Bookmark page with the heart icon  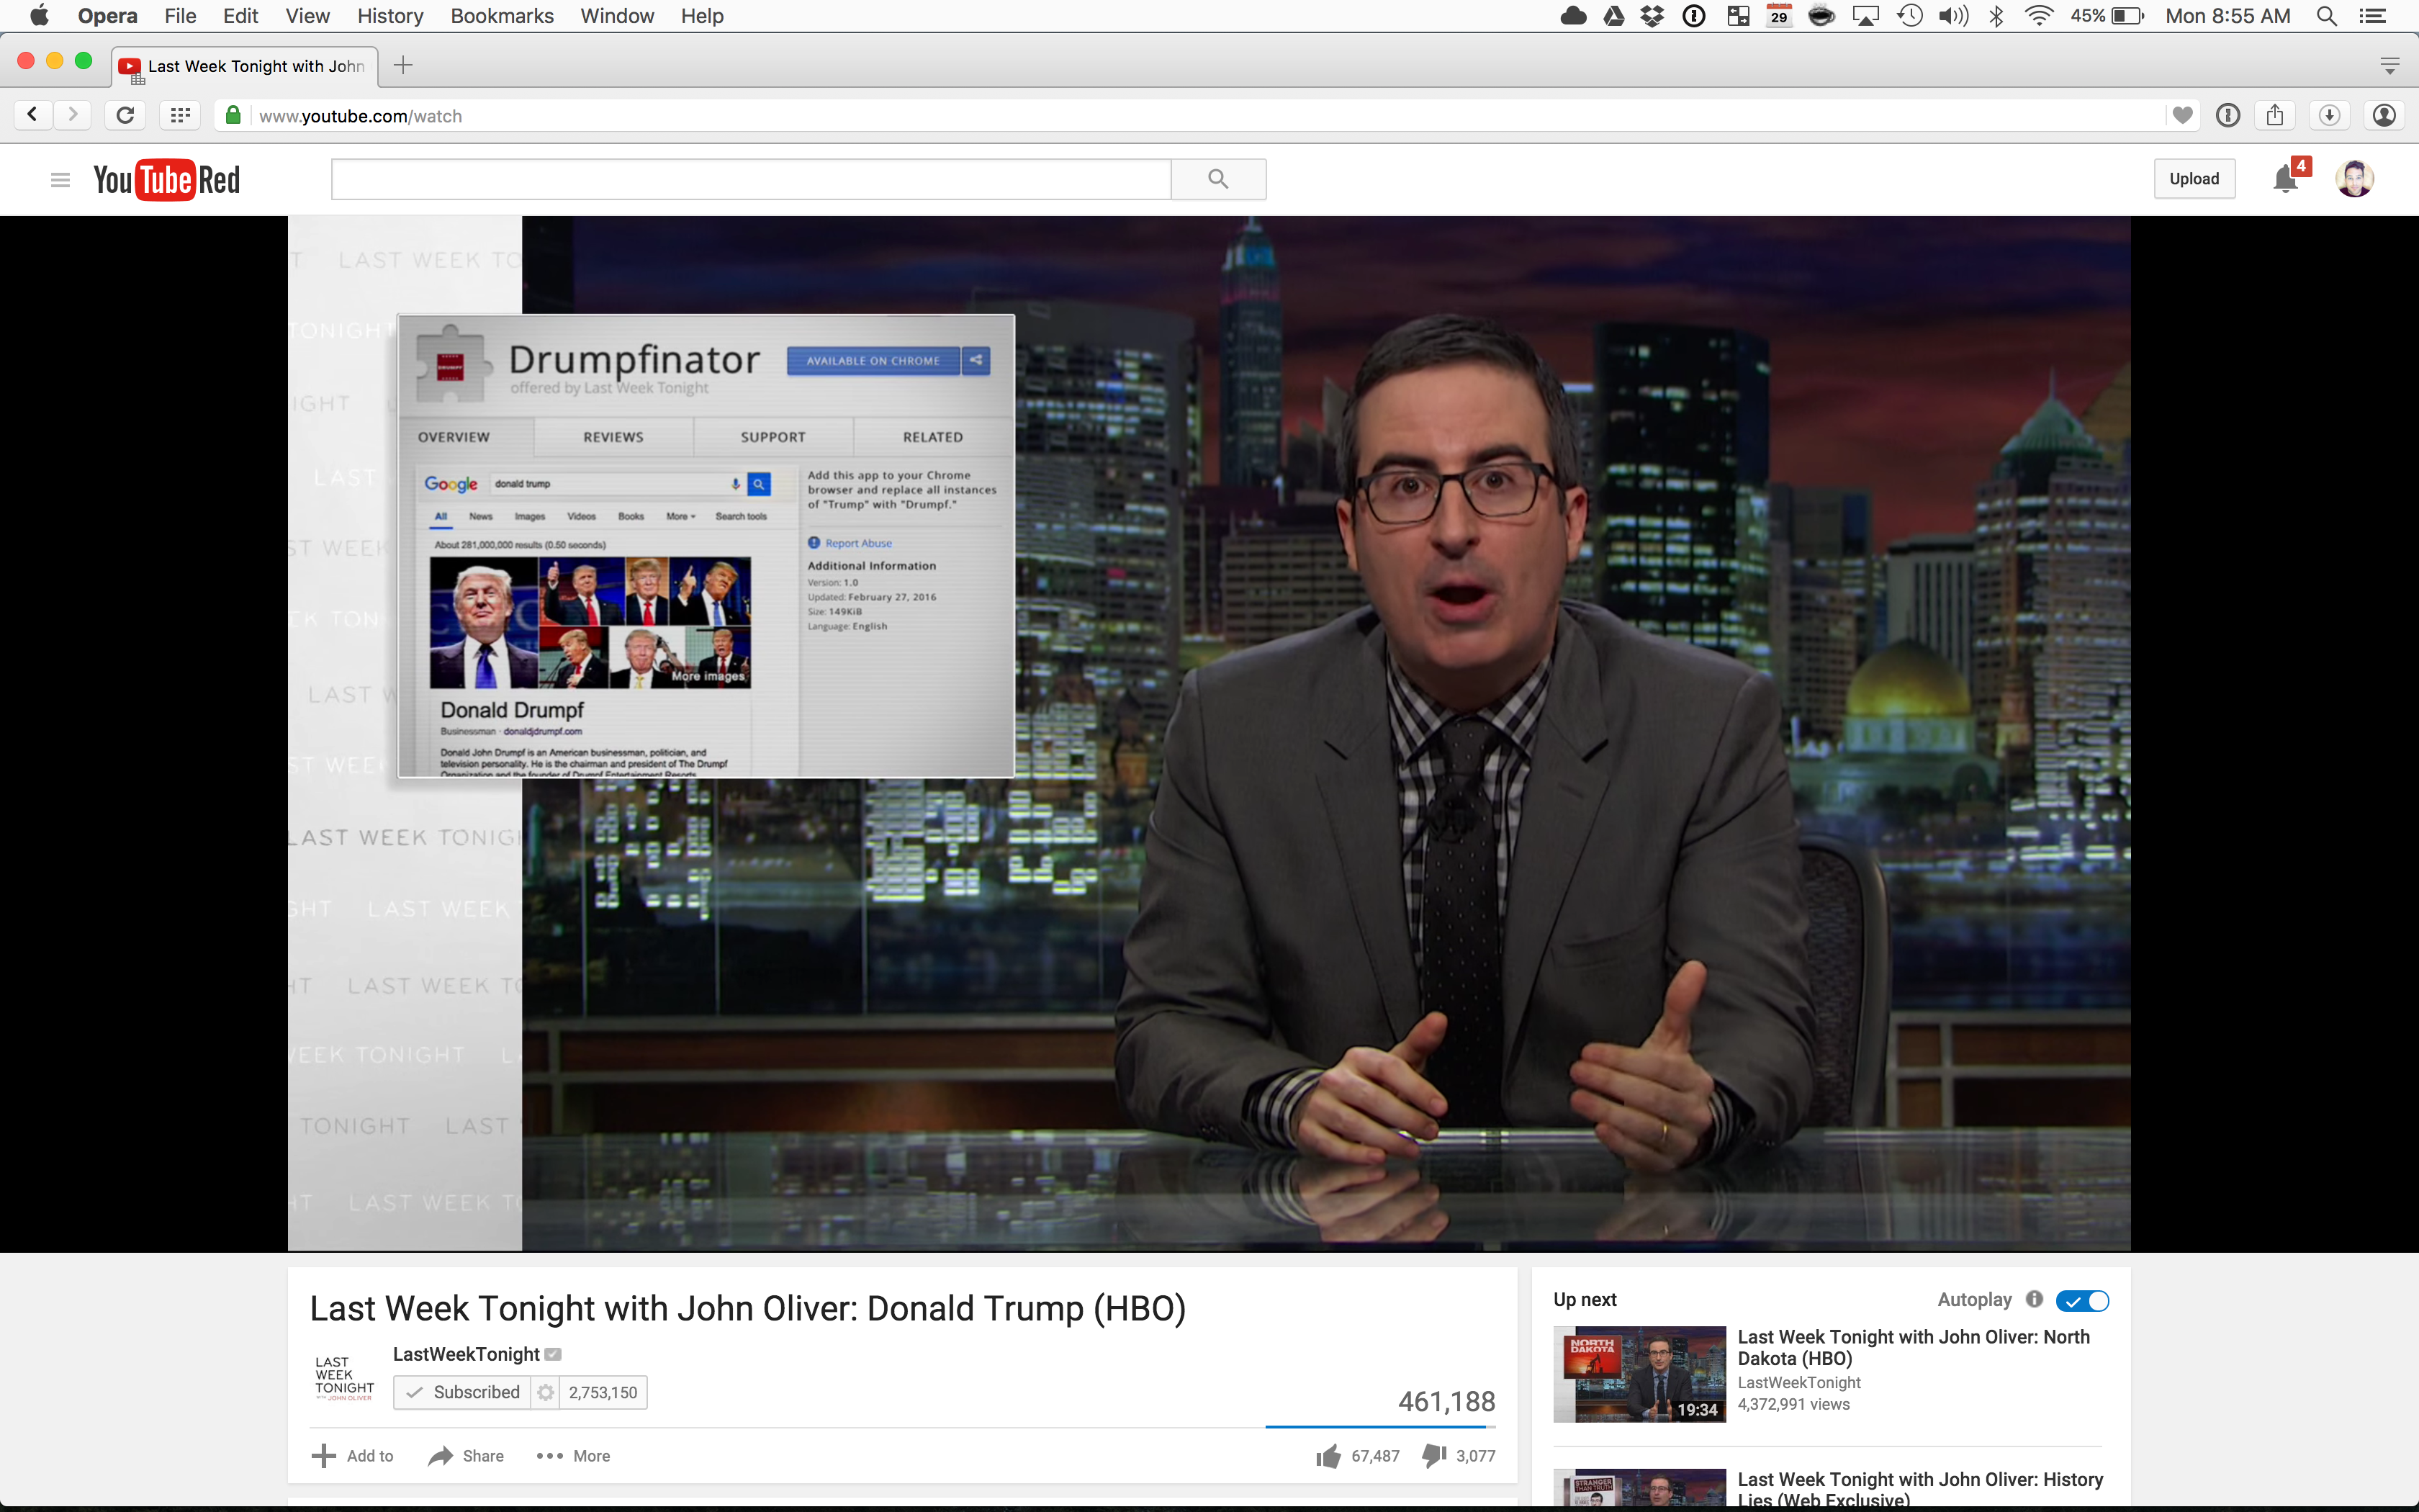tap(2183, 115)
